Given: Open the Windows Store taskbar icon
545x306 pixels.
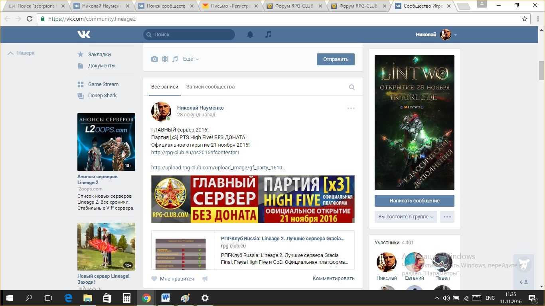Looking at the screenshot, I should 107,298.
